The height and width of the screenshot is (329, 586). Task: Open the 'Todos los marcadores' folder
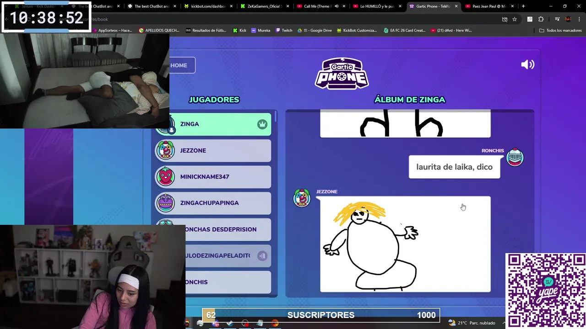560,30
